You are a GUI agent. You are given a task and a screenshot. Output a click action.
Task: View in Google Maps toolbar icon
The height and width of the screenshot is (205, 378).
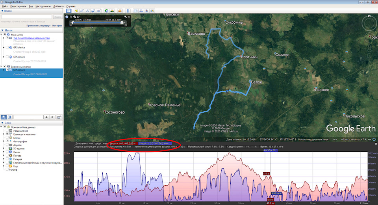[x=152, y=11]
